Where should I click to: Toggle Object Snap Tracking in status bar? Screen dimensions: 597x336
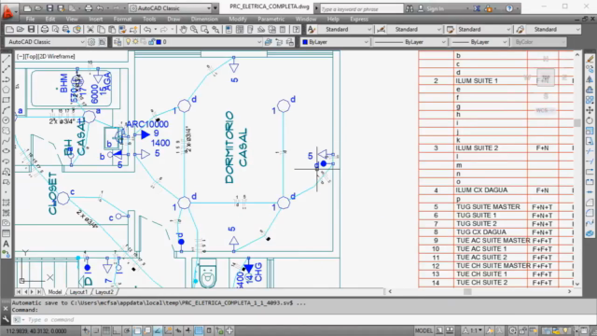point(158,330)
